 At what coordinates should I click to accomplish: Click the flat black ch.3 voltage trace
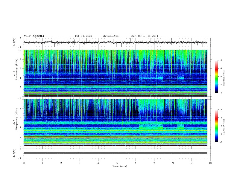pos(115,153)
